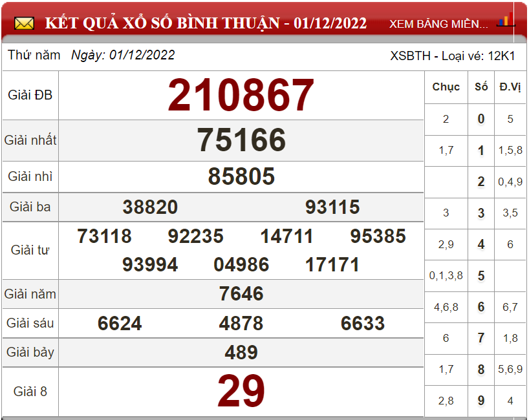Click the Giải ĐB row label
Image resolution: width=529 pixels, height=420 pixels.
(30, 95)
